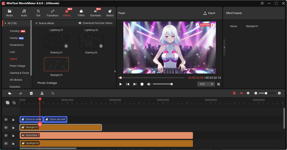Screen dimensions: 287x150
Task: Collapse the All (136) effects category
Action: (5, 23)
